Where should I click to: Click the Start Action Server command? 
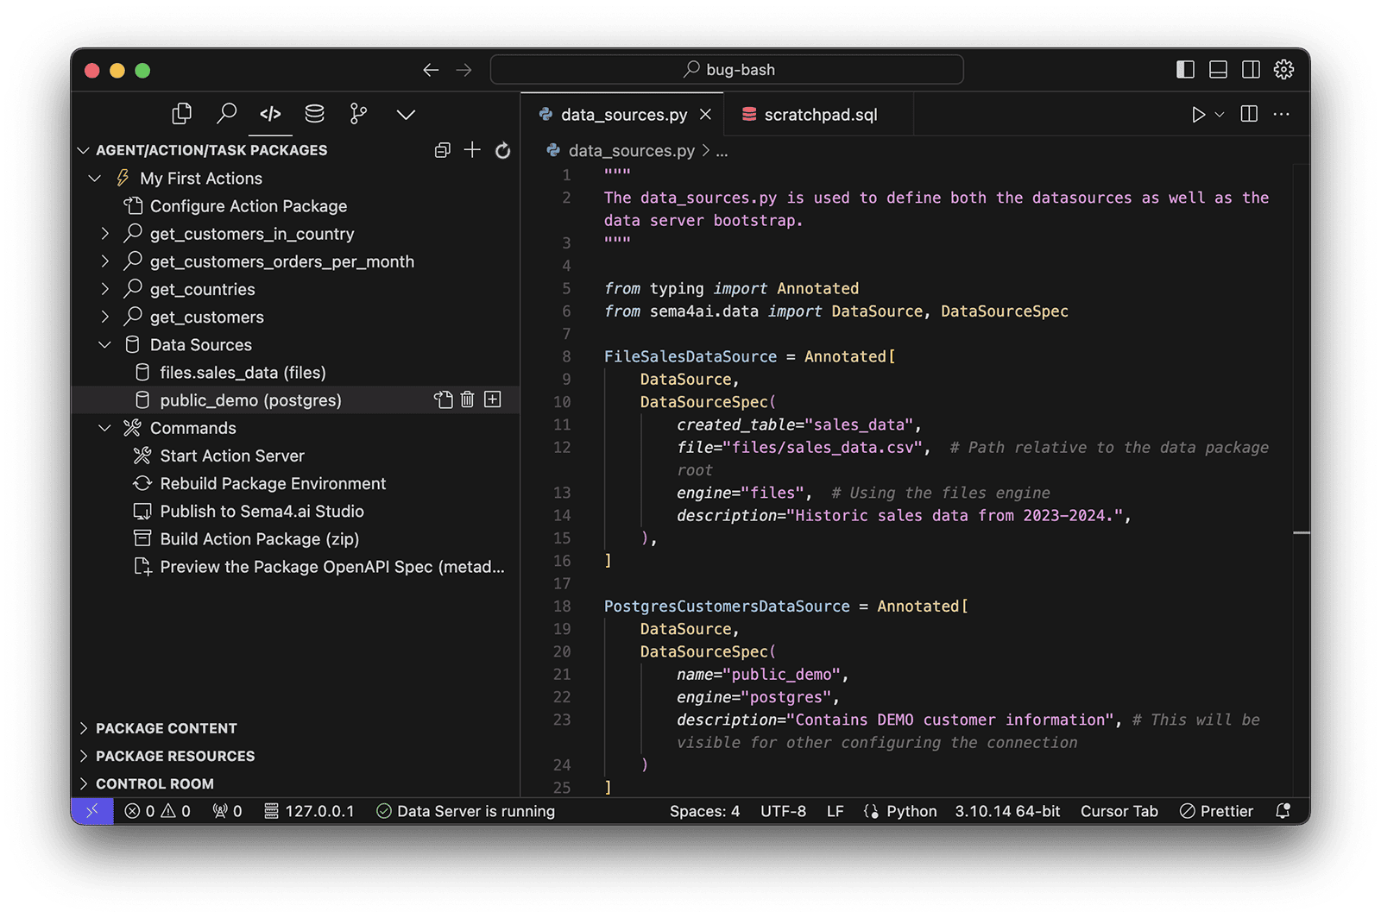point(231,456)
